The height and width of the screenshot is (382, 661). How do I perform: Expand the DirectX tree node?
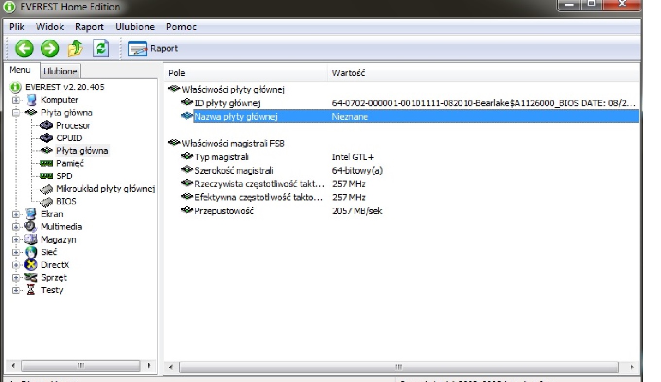16,265
